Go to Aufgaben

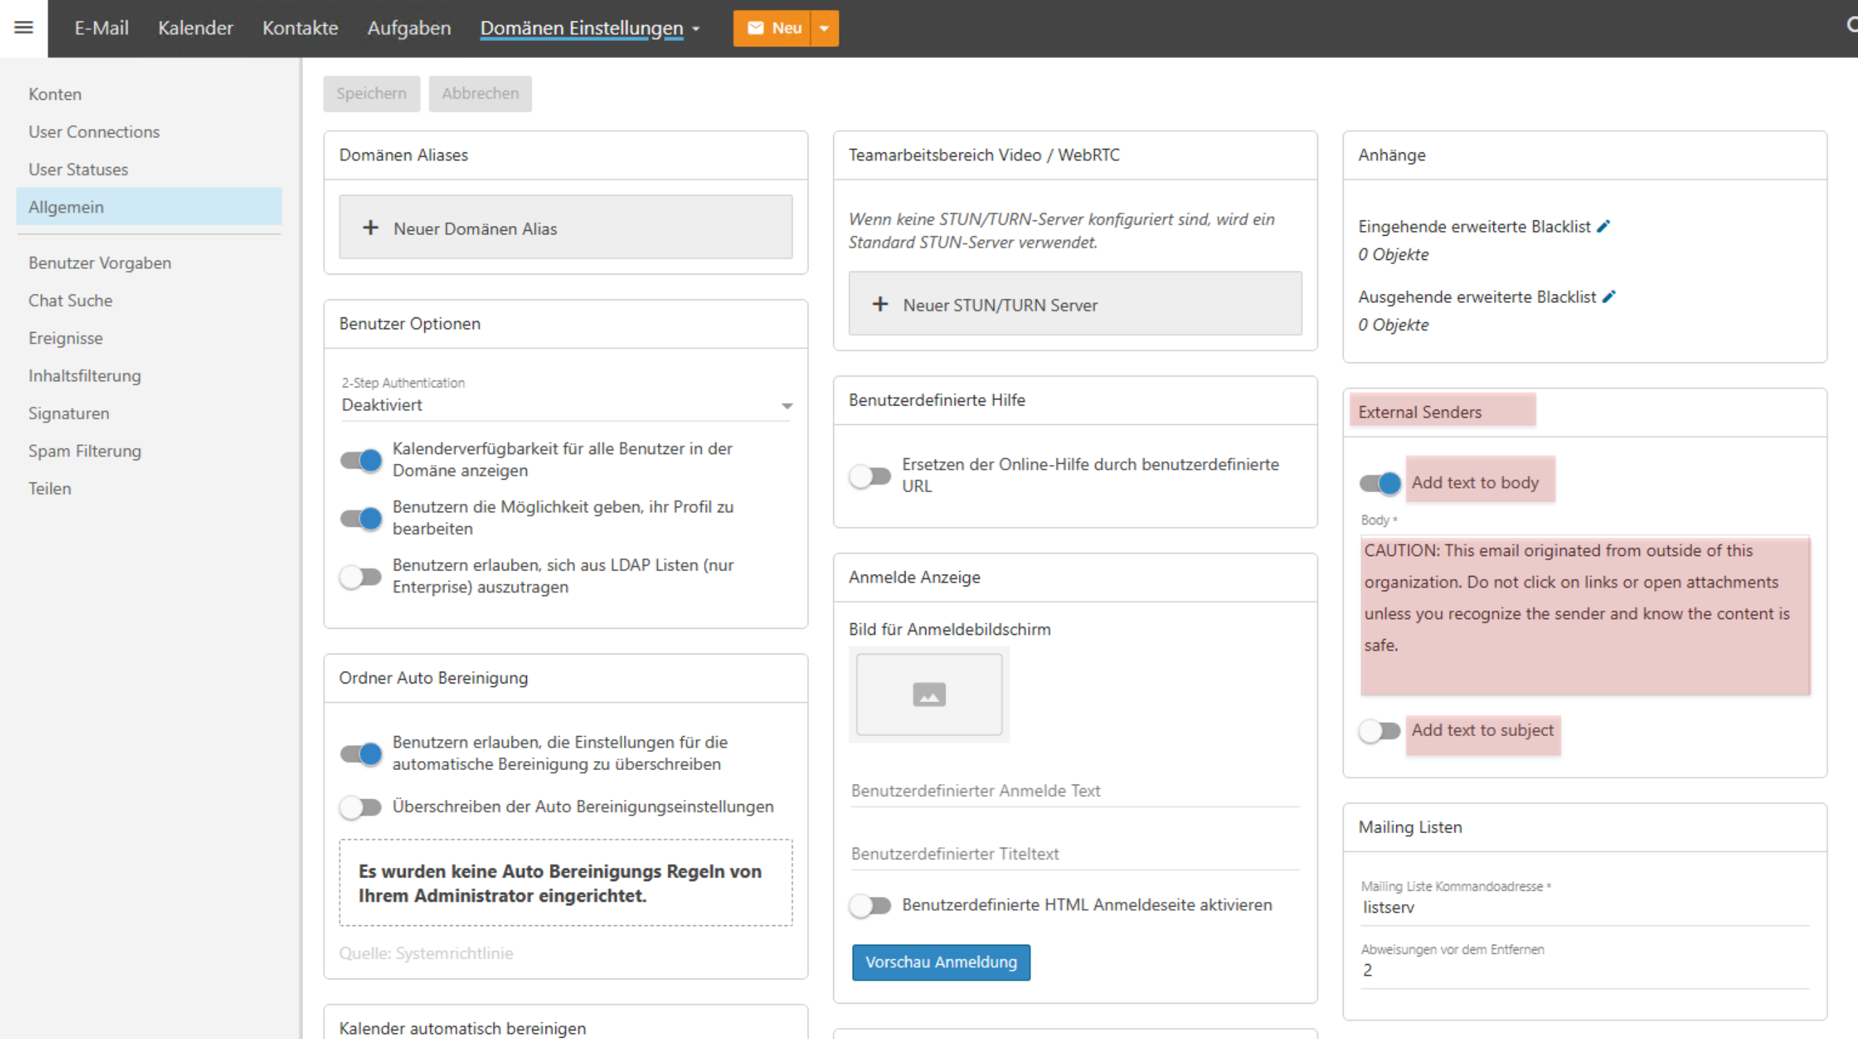click(409, 28)
